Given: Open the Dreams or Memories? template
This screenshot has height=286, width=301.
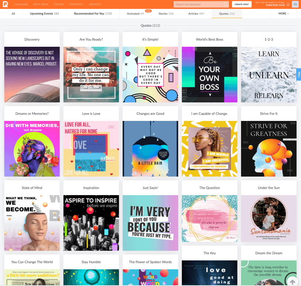Looking at the screenshot, I should click(x=32, y=141).
